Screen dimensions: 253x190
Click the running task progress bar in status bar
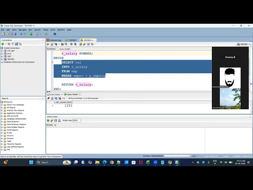[x=180, y=156]
